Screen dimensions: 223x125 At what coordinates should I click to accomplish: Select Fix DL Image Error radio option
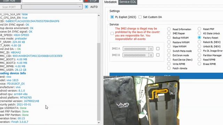click(199, 51)
